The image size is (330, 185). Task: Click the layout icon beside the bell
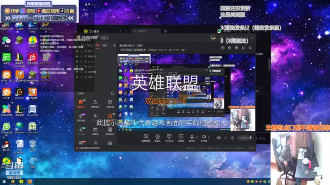236,48
